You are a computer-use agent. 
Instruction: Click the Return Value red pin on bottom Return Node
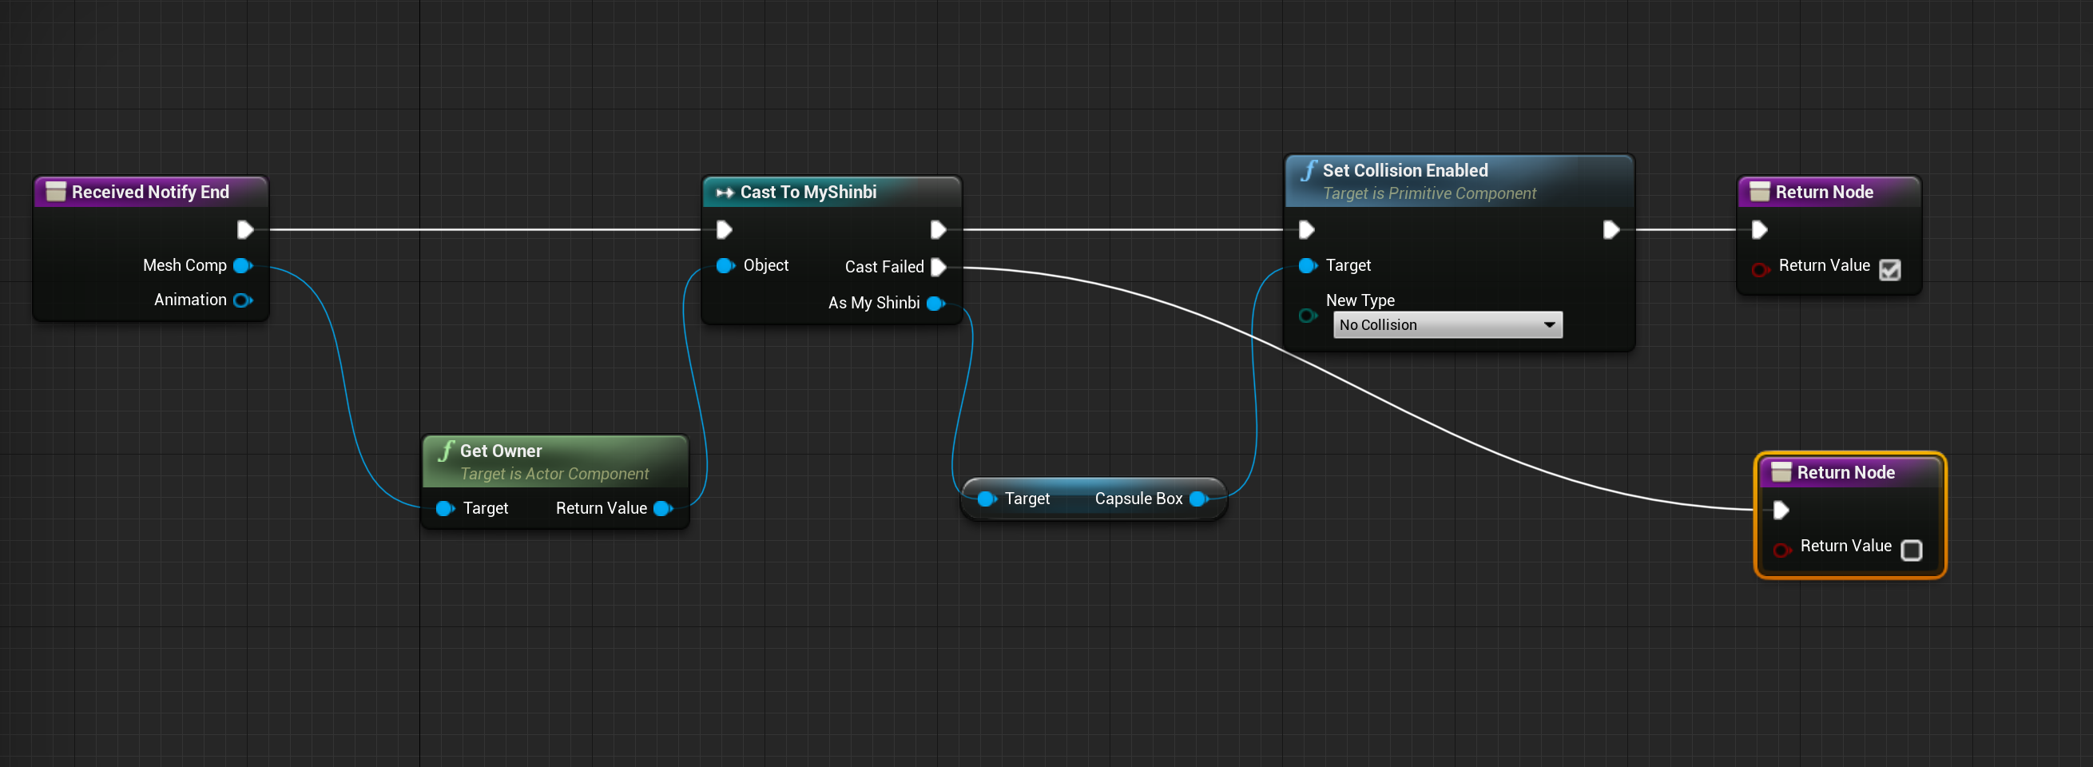tap(1781, 550)
